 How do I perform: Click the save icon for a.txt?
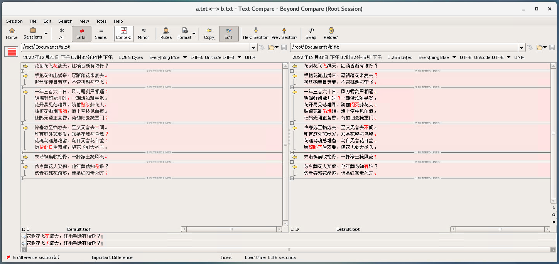click(x=284, y=47)
